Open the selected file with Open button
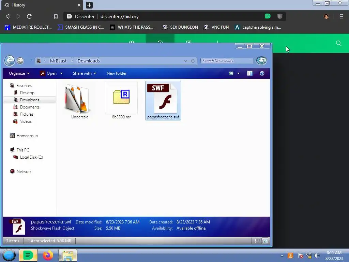Image resolution: width=349 pixels, height=262 pixels. (48, 73)
